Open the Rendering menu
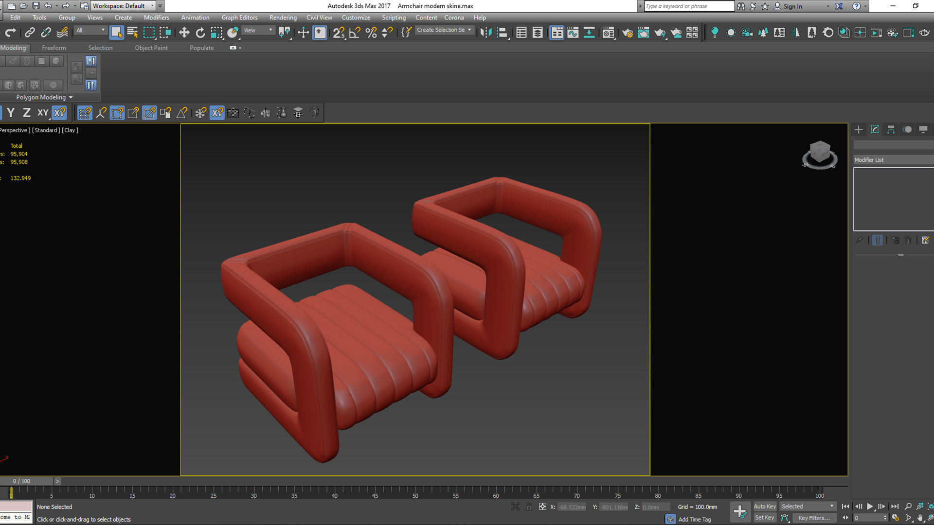Viewport: 934px width, 525px height. coord(283,17)
